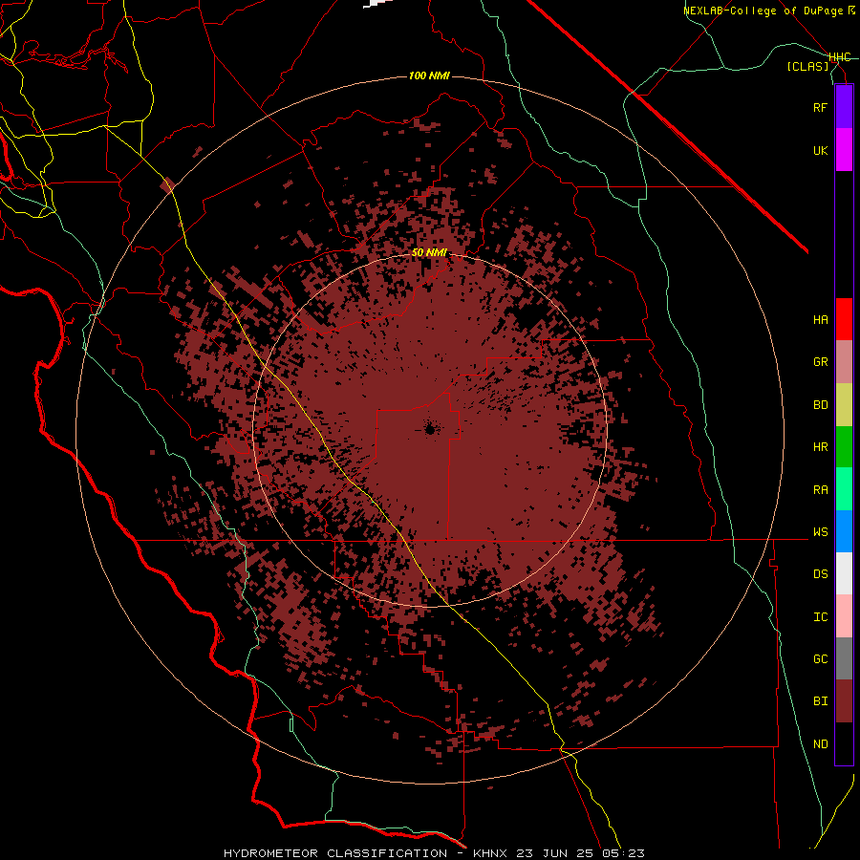Click the ND black legend color swatch

(844, 743)
